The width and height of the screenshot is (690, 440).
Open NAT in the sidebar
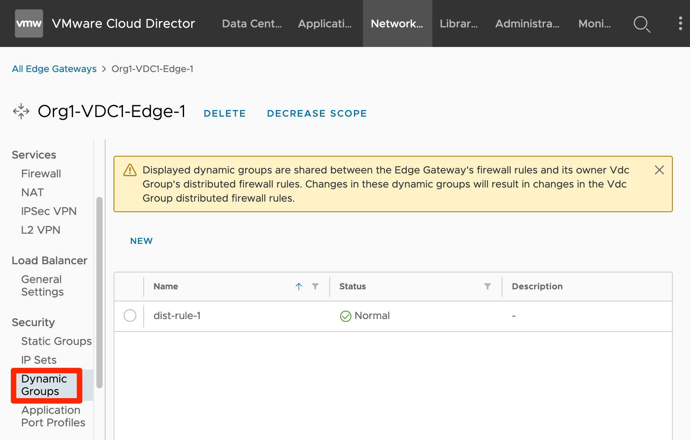(33, 193)
